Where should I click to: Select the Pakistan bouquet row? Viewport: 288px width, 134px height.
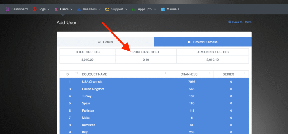click(154, 111)
